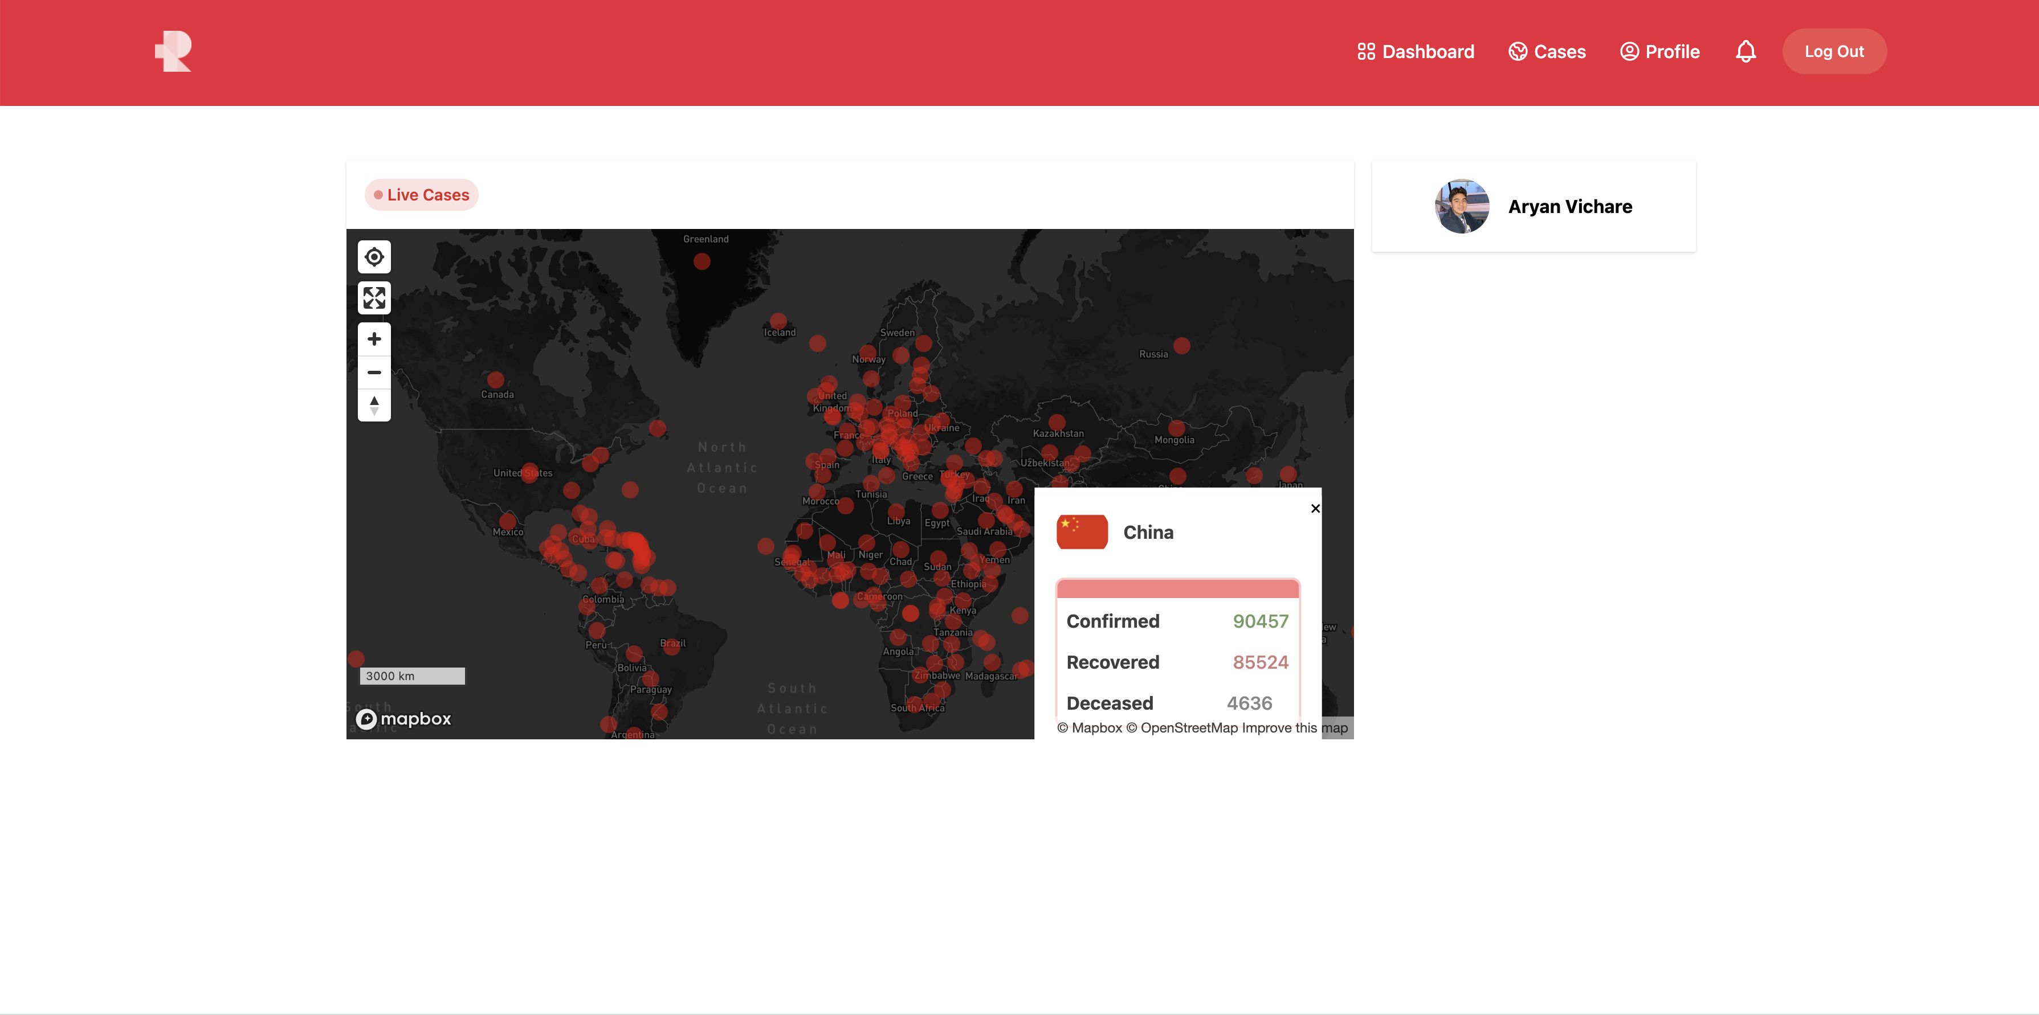The width and height of the screenshot is (2039, 1015).
Task: Select the Russia case marker dot
Action: [x=1181, y=346]
